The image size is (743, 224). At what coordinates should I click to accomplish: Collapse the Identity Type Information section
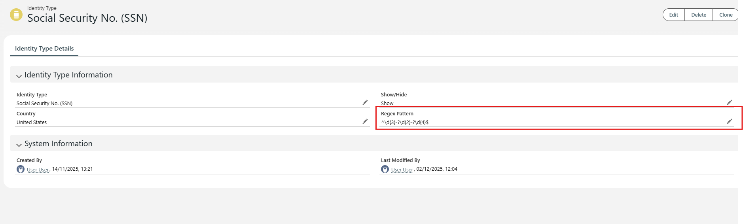pos(19,75)
